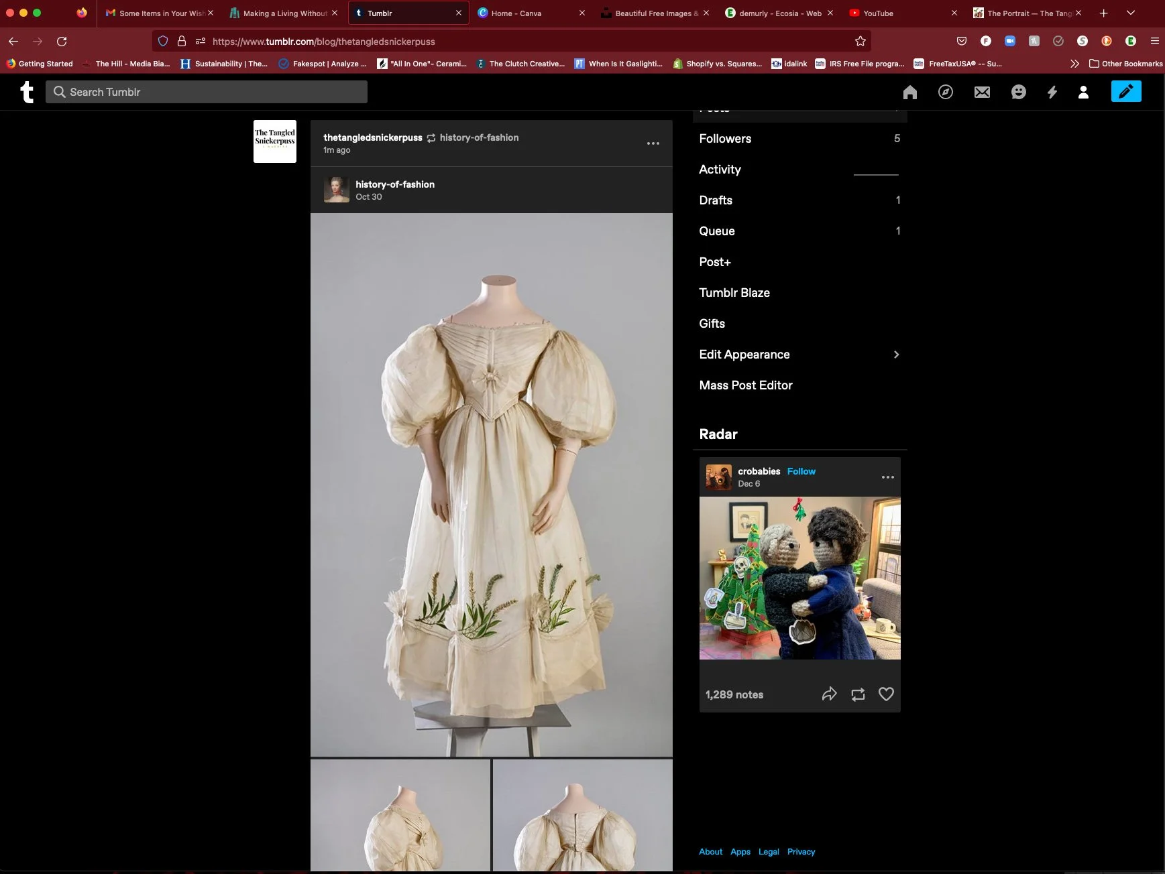Go back with browser back arrow
Screen dimensions: 1165x874
tap(13, 42)
